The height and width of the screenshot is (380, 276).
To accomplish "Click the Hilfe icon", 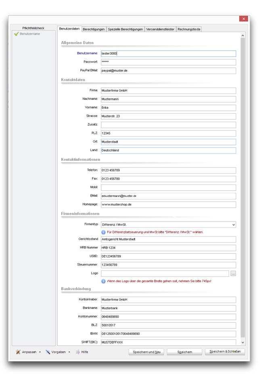I will pos(78,352).
